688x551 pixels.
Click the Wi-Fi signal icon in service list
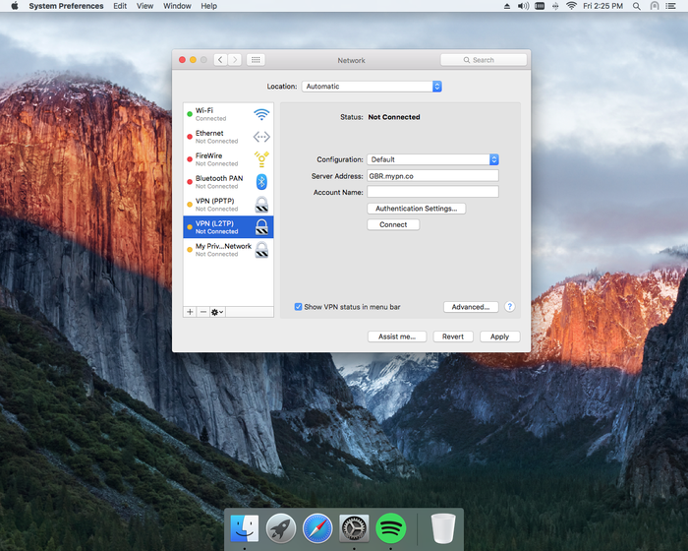[x=261, y=114]
